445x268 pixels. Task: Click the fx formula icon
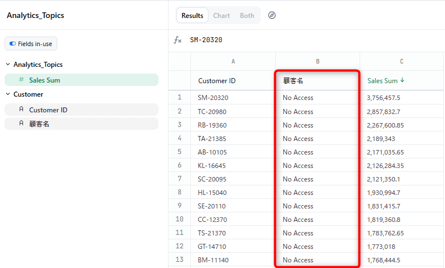[178, 40]
